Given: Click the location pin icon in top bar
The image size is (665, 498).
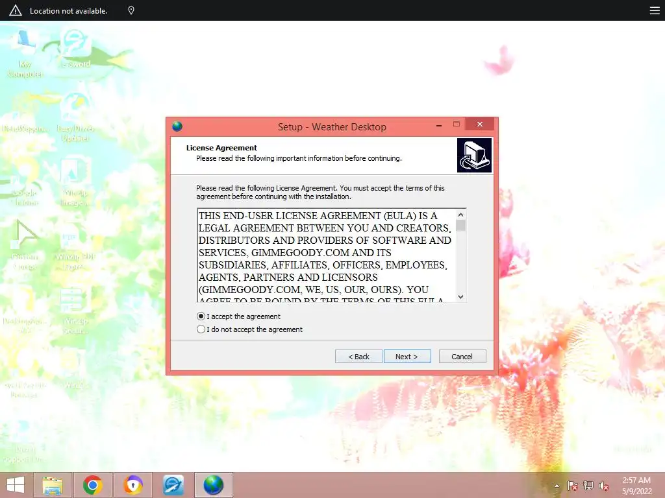Looking at the screenshot, I should click(x=131, y=10).
